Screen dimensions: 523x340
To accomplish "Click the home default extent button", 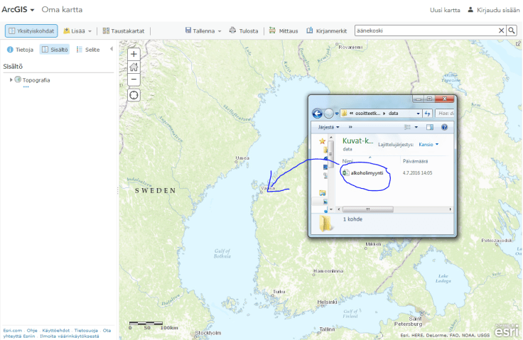I will (134, 67).
